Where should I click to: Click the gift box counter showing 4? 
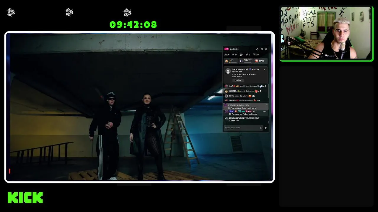[x=242, y=54]
